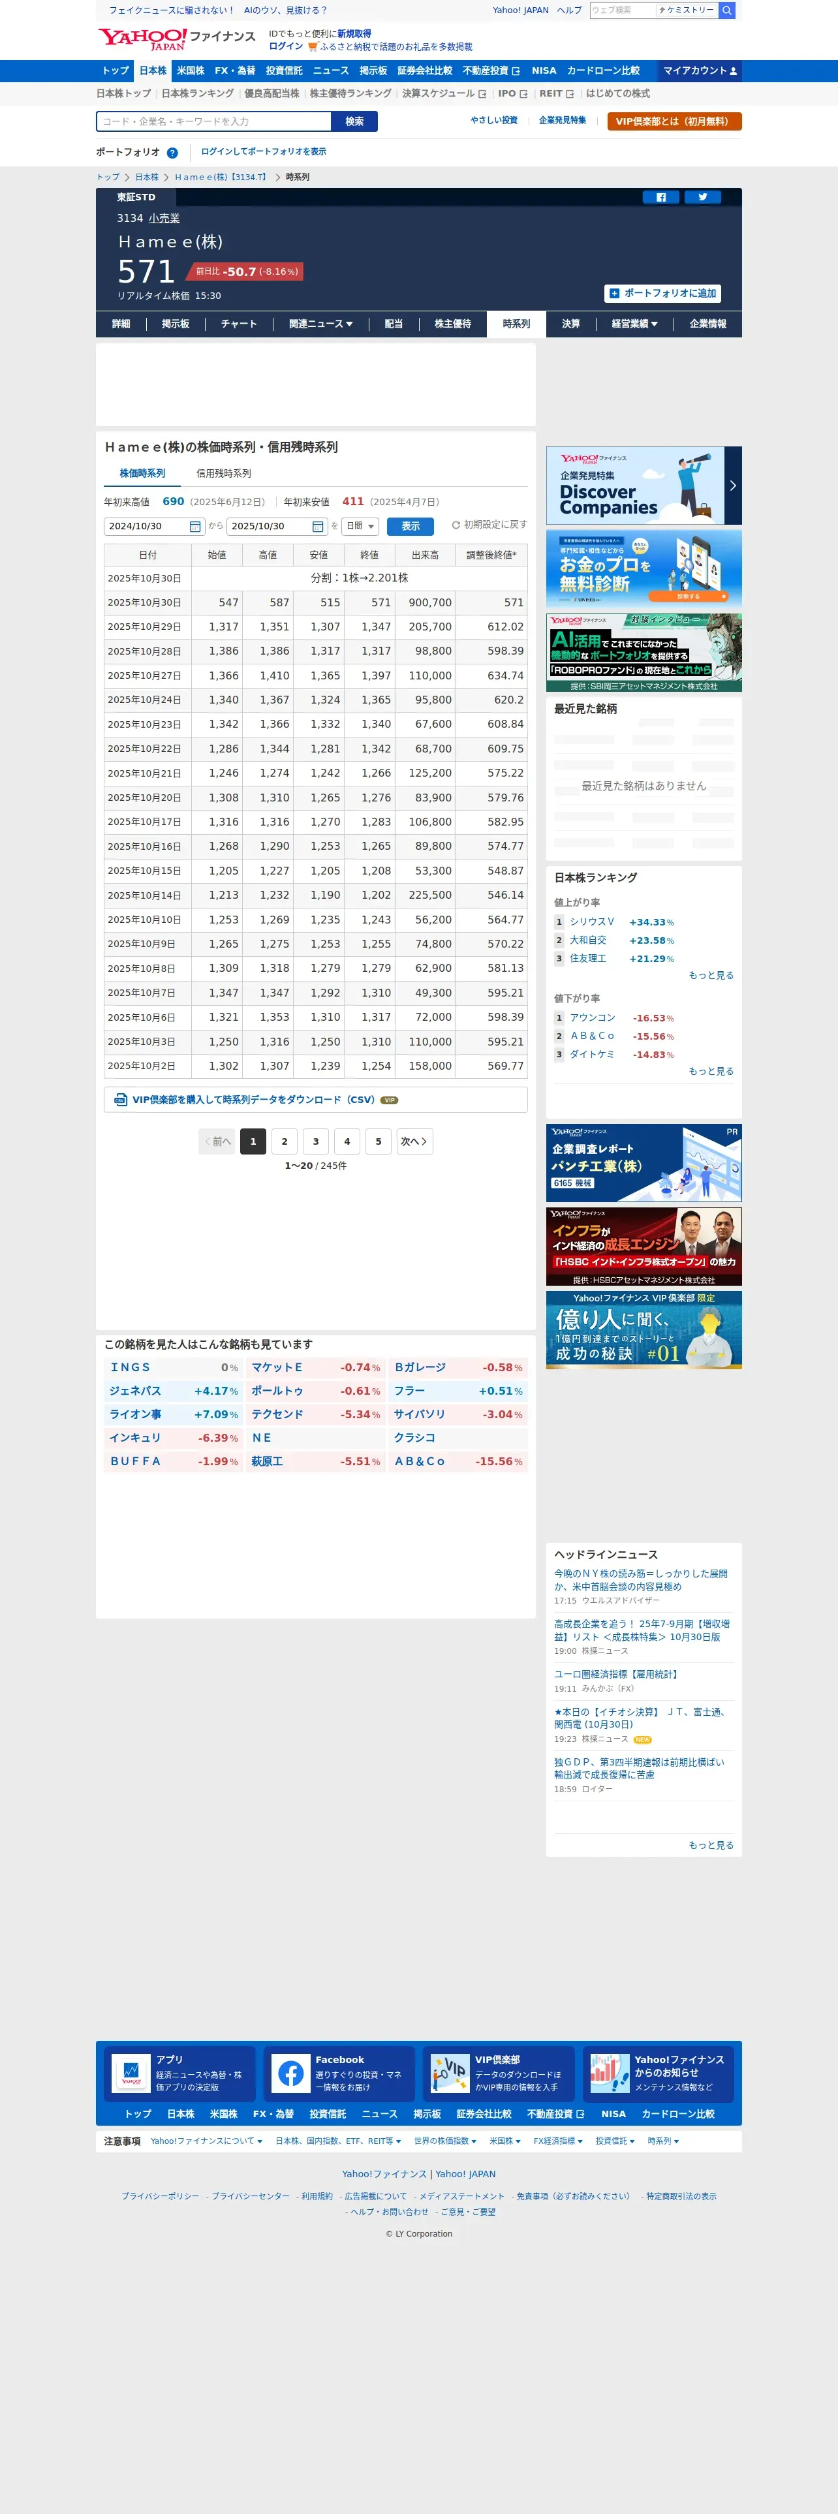Advance the Discover Companies banner arrow

(x=733, y=485)
